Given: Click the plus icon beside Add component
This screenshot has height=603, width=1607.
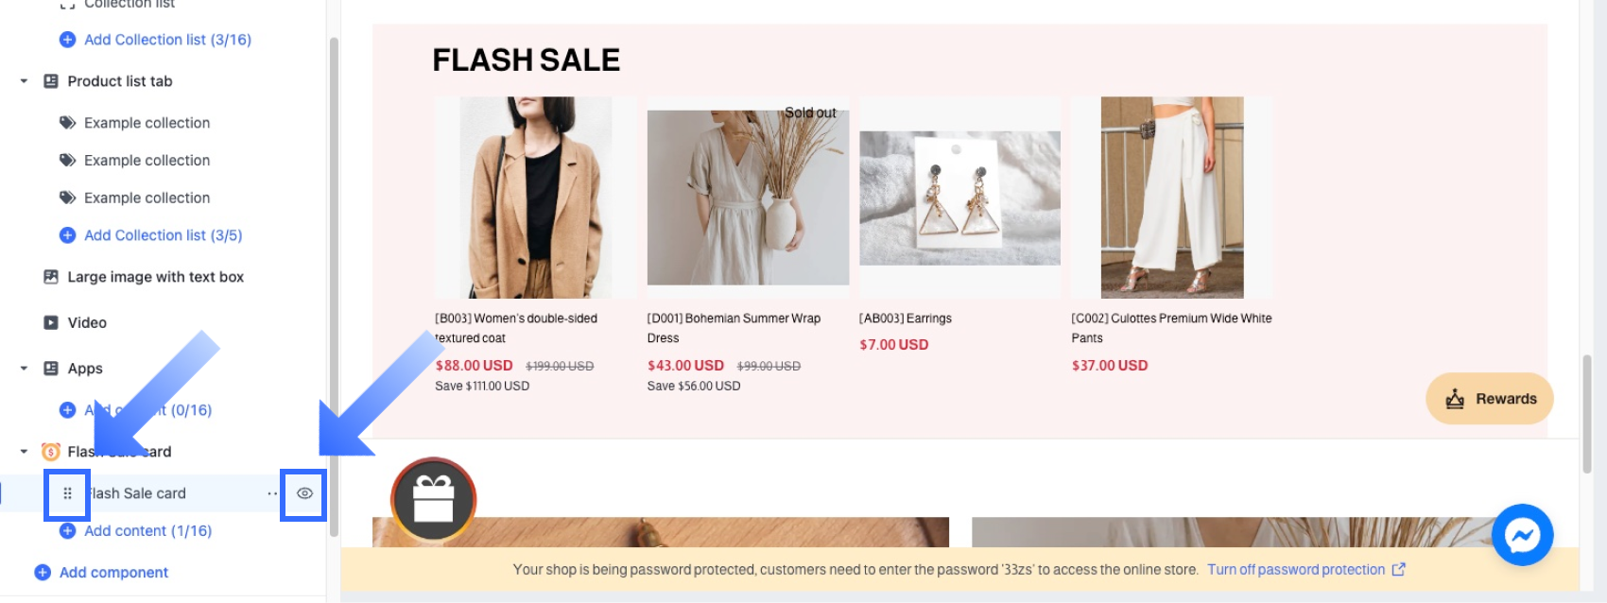Looking at the screenshot, I should [x=43, y=573].
